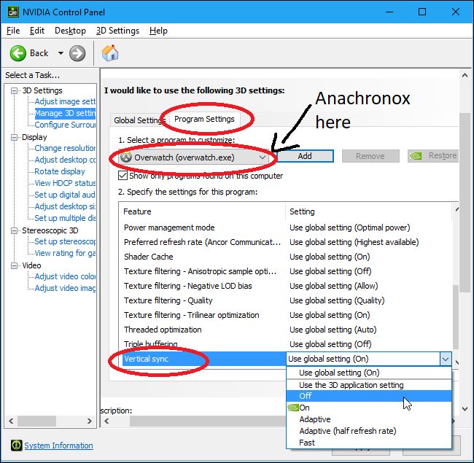Open Adjust video color settings task

(x=65, y=276)
